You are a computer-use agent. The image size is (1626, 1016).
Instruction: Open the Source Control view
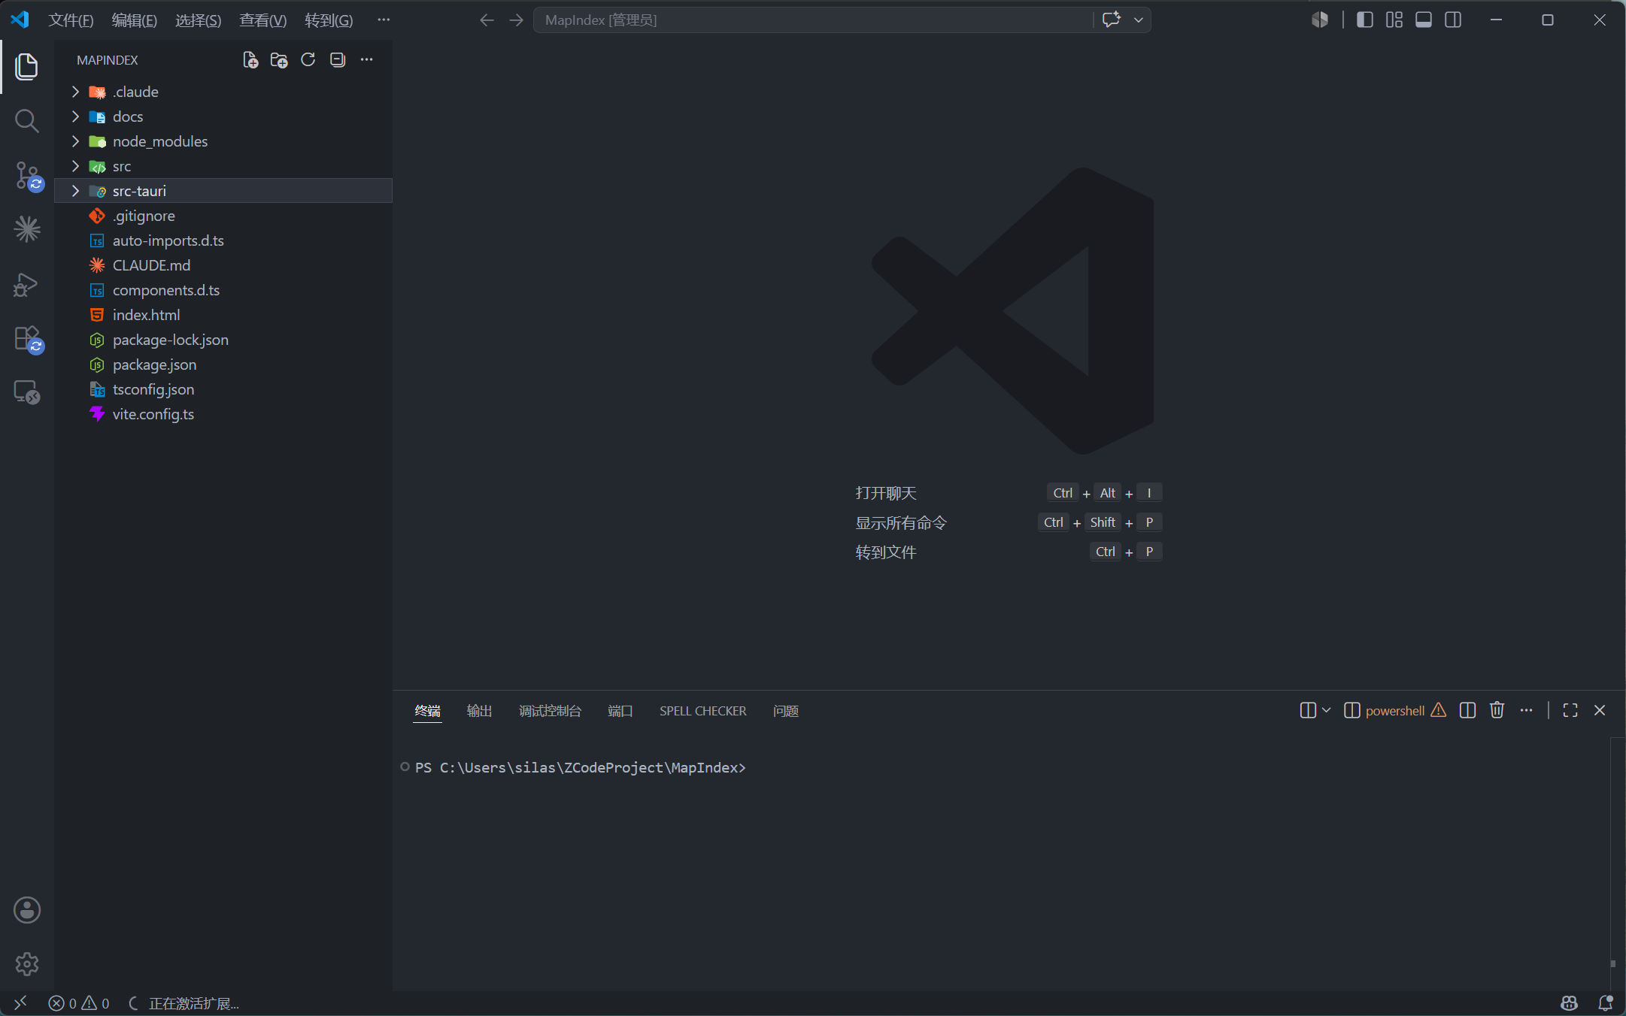(29, 176)
